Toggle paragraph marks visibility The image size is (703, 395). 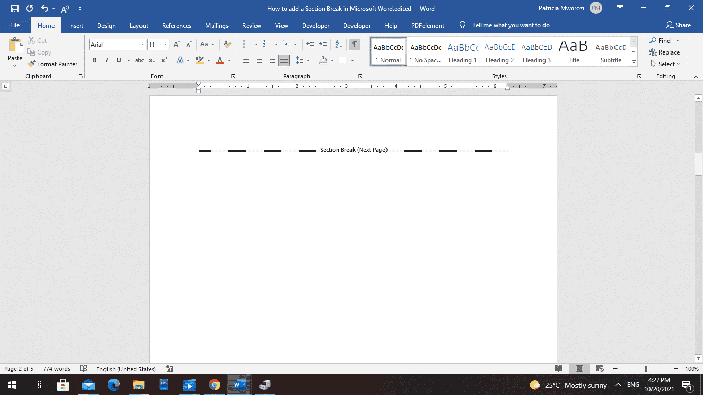pos(354,44)
